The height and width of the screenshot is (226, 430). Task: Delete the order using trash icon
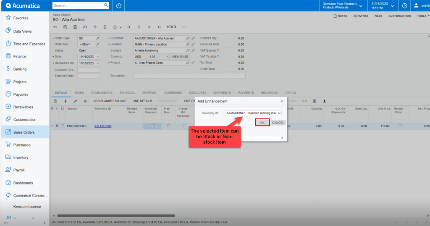(x=105, y=27)
